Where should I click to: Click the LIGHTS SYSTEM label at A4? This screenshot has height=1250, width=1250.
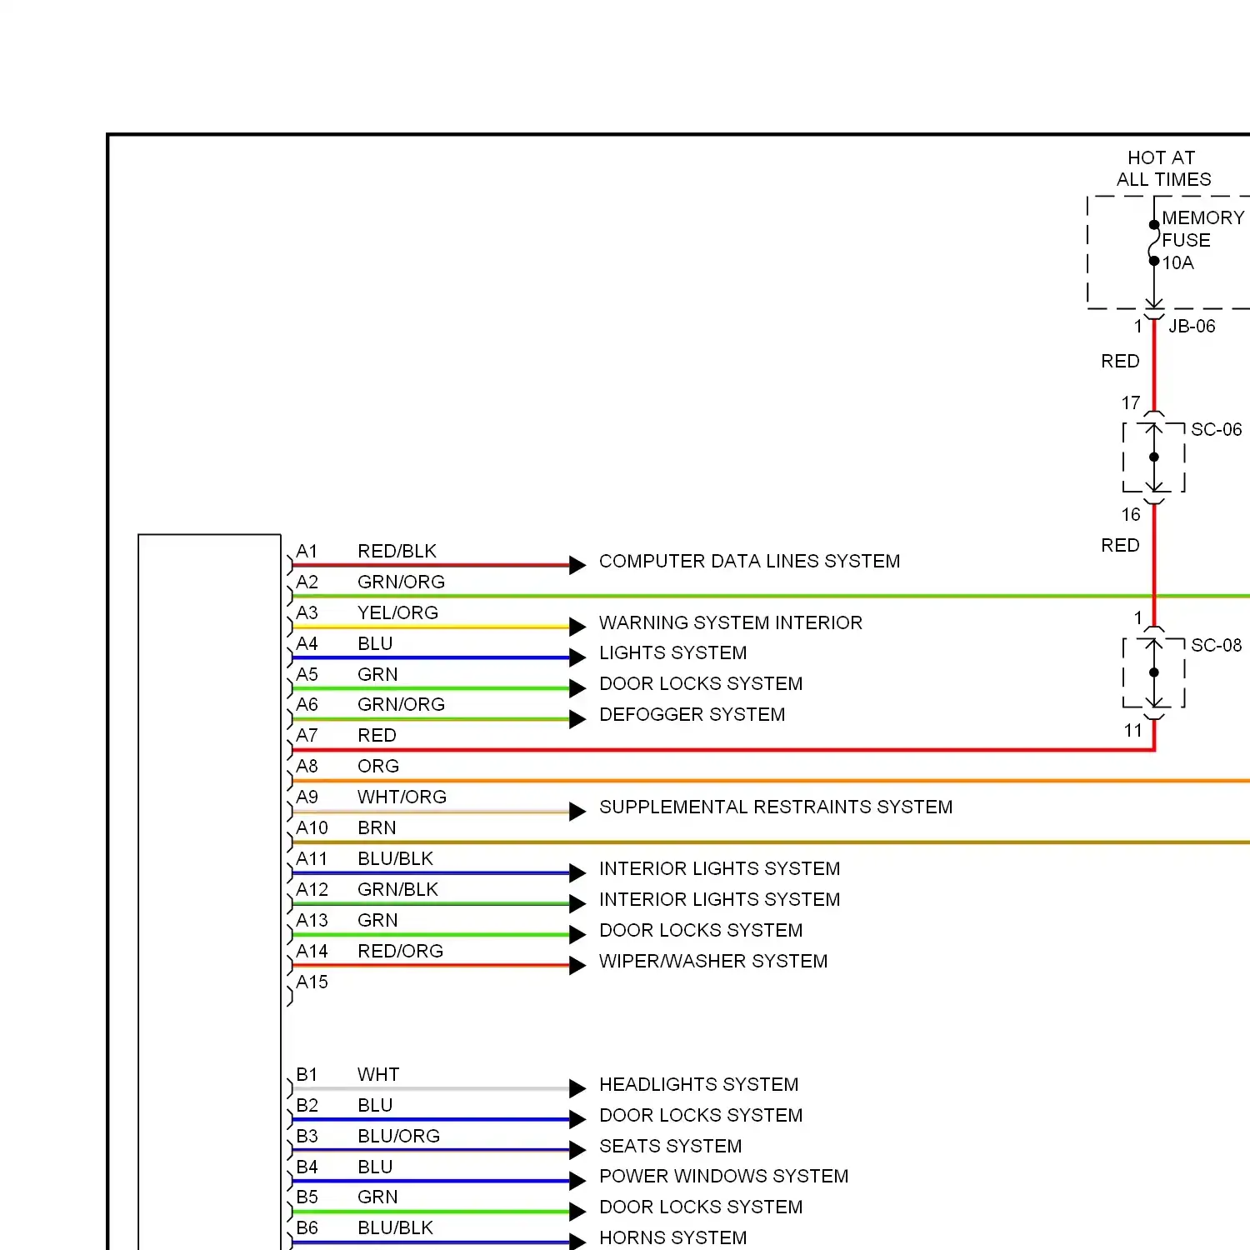672,652
